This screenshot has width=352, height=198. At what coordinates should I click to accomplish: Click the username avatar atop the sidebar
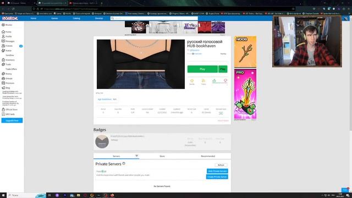(3, 25)
